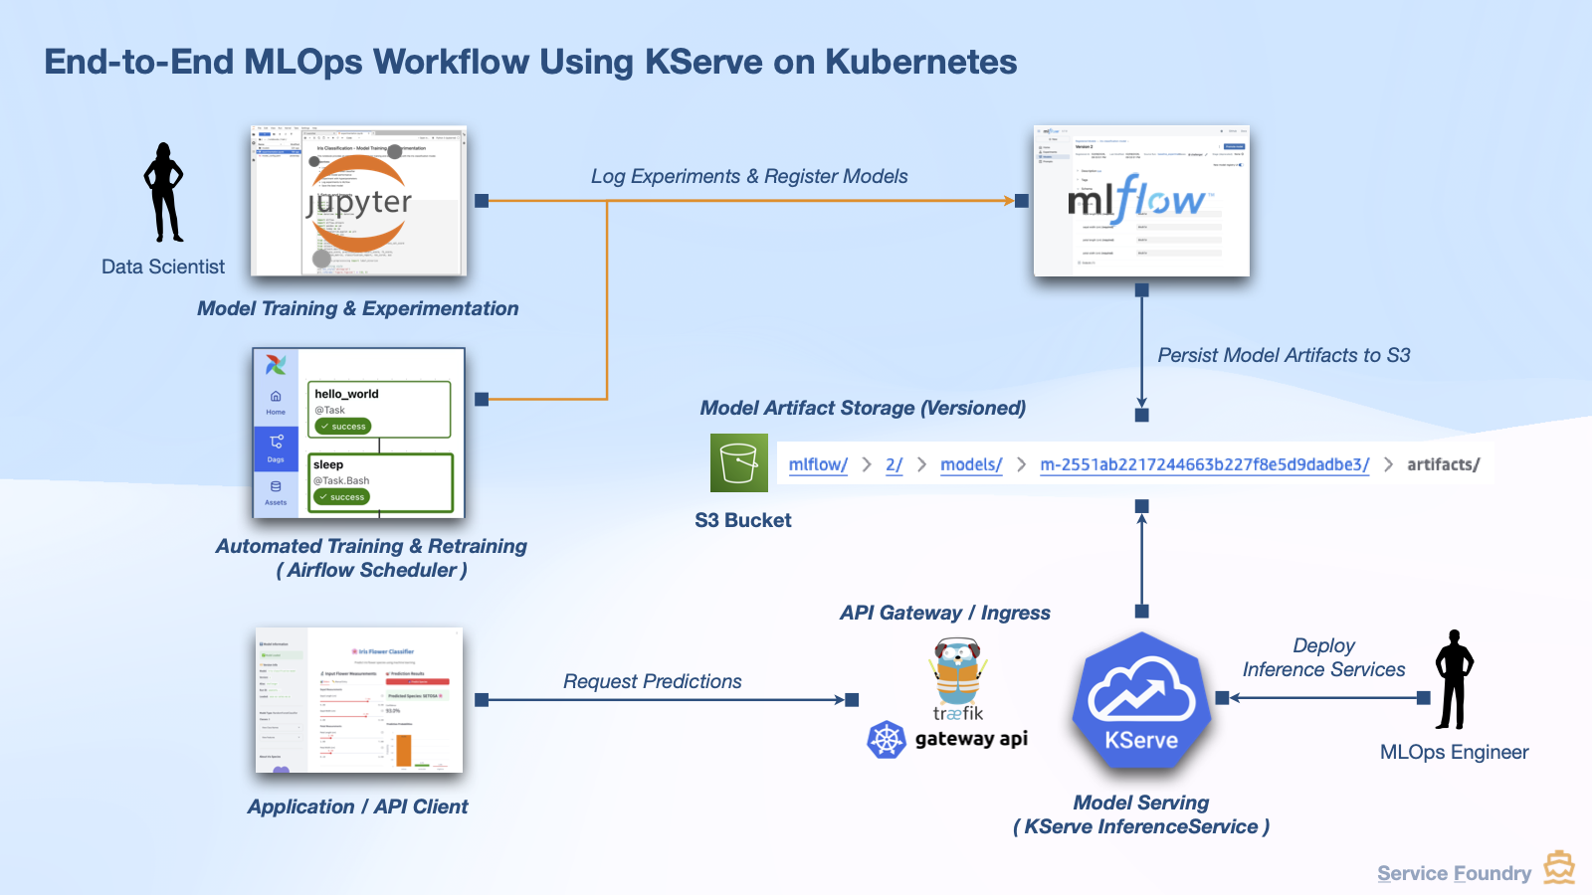1592x895 pixels.
Task: Expand the View Class Names dropdown
Action: (281, 728)
